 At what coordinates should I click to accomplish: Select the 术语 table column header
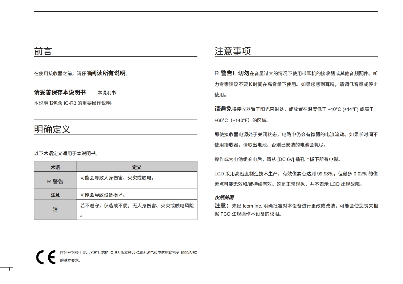point(55,167)
